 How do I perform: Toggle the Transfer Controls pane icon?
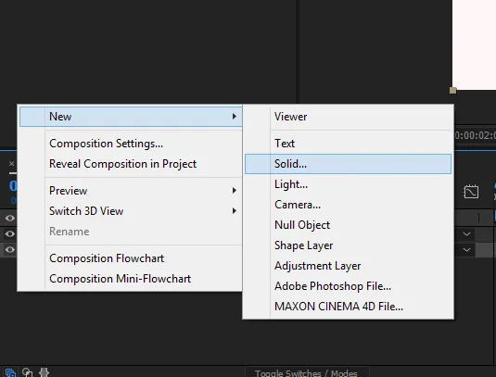coord(27,373)
